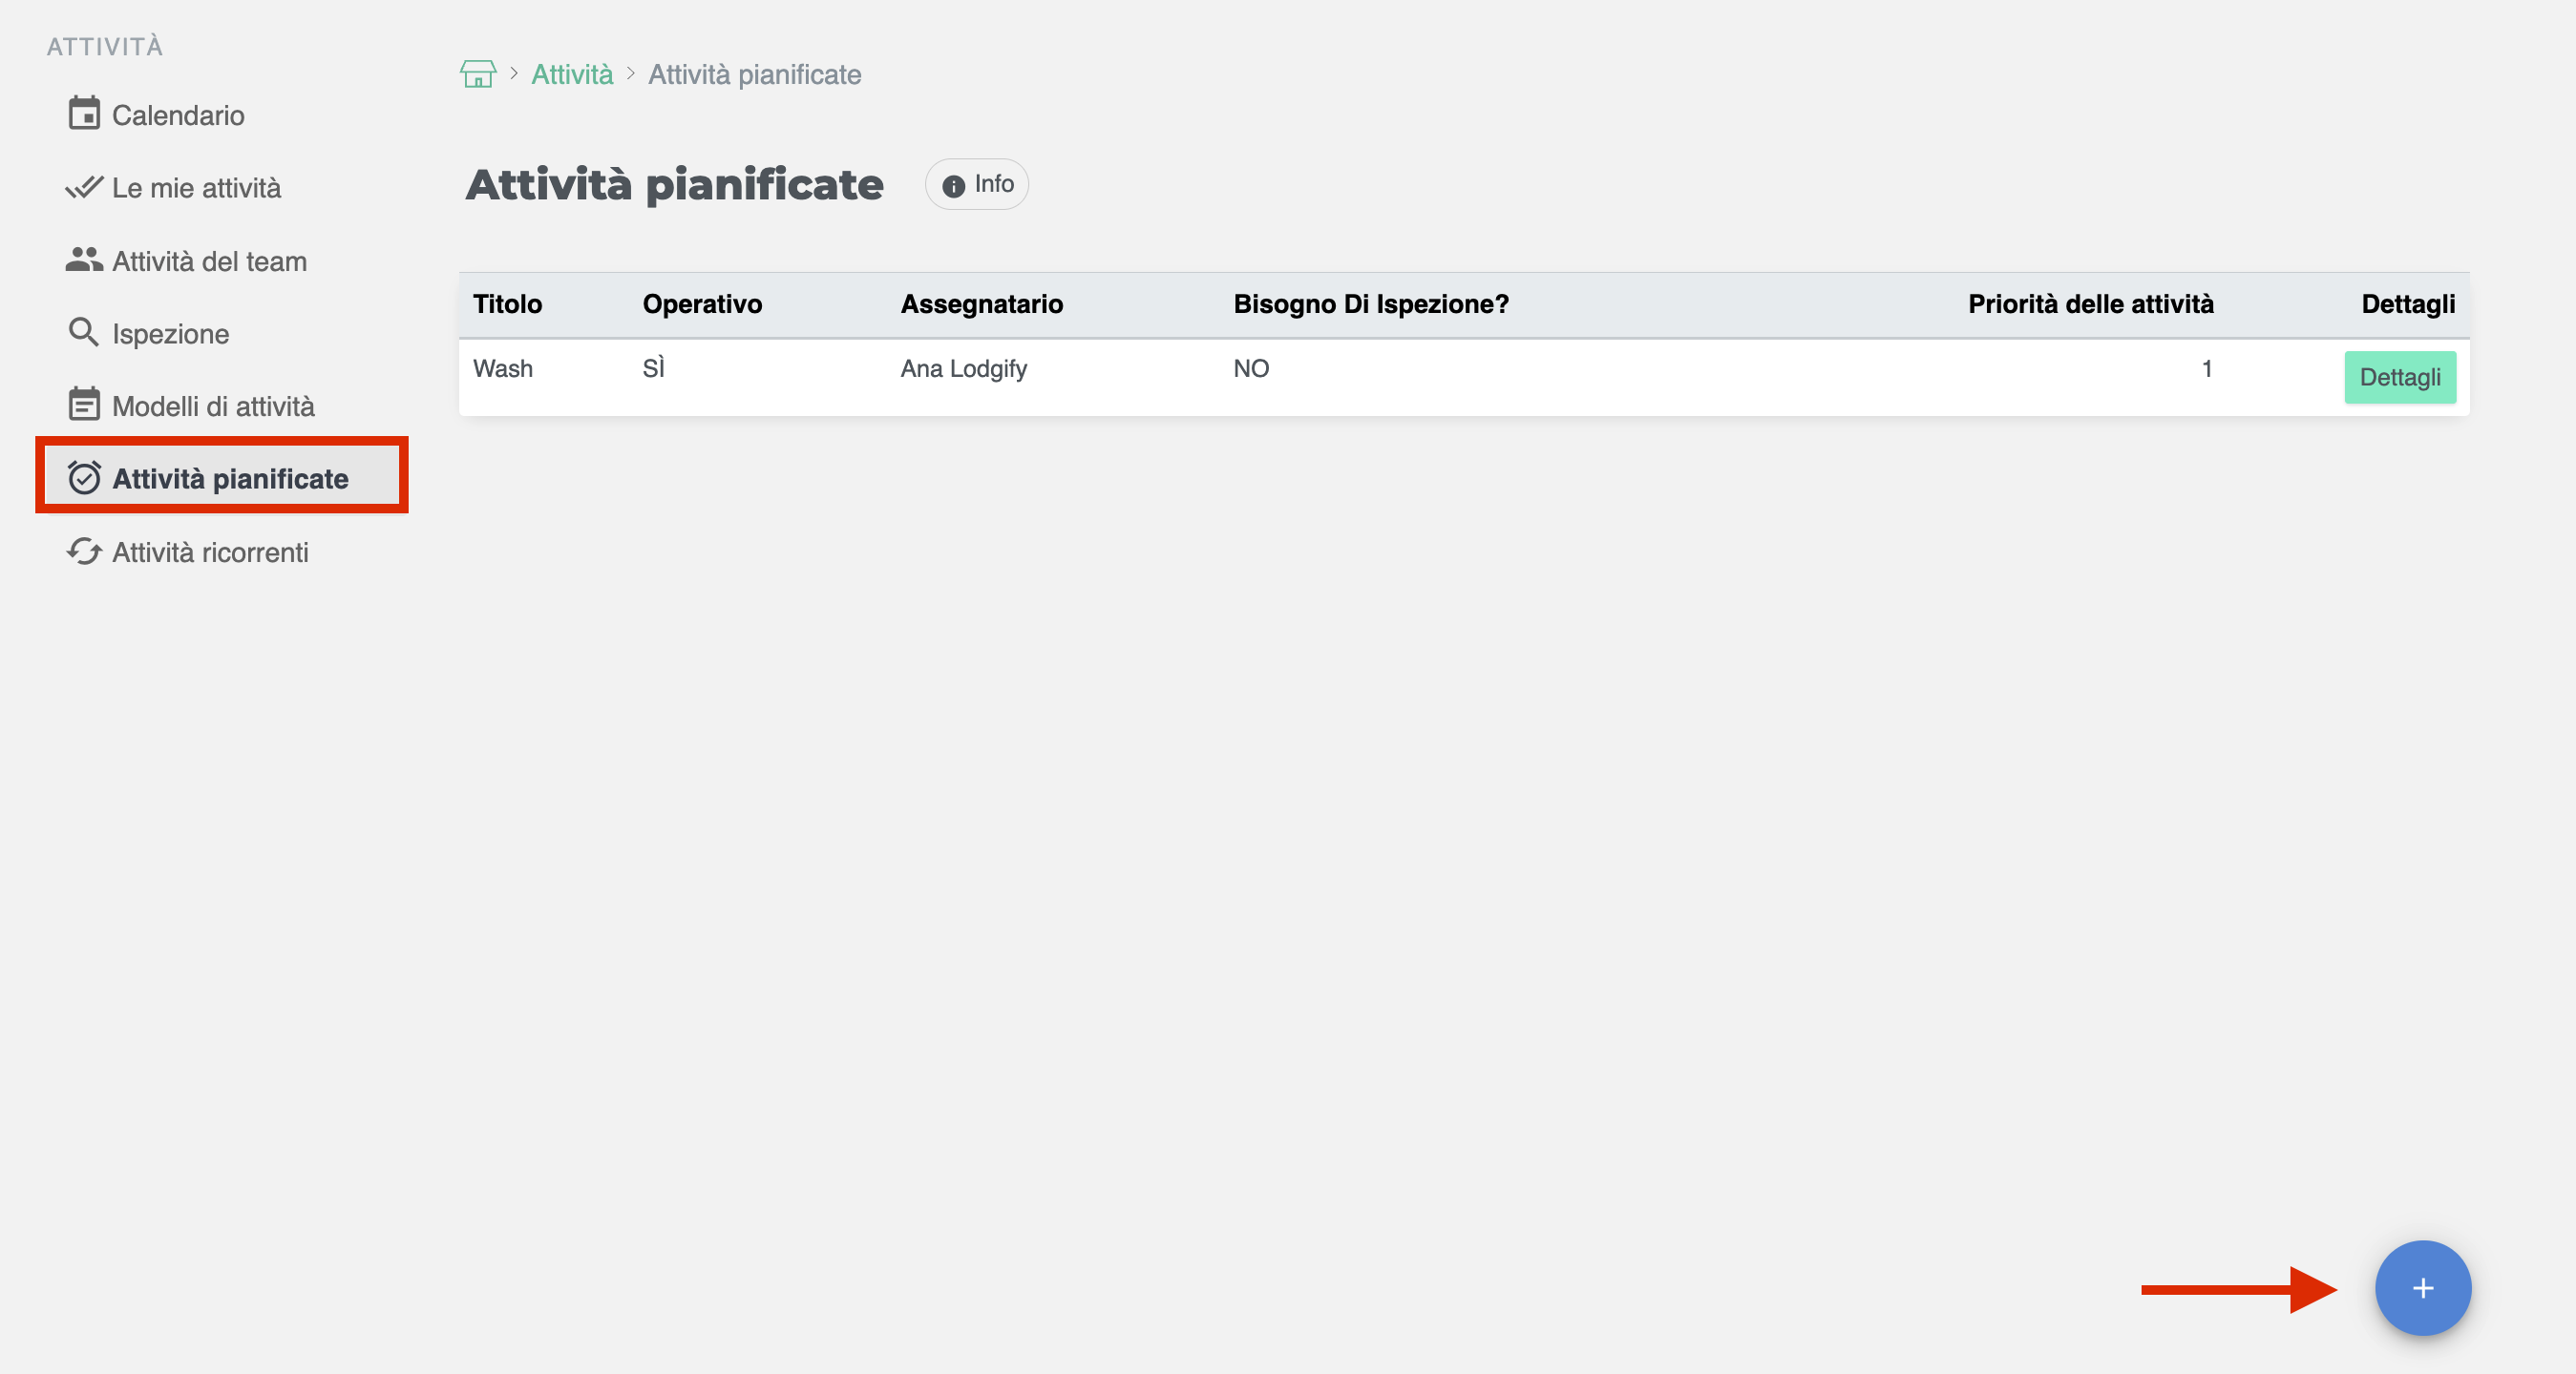The width and height of the screenshot is (2576, 1374).
Task: Click the home store icon in breadcrumb
Action: pos(478,73)
